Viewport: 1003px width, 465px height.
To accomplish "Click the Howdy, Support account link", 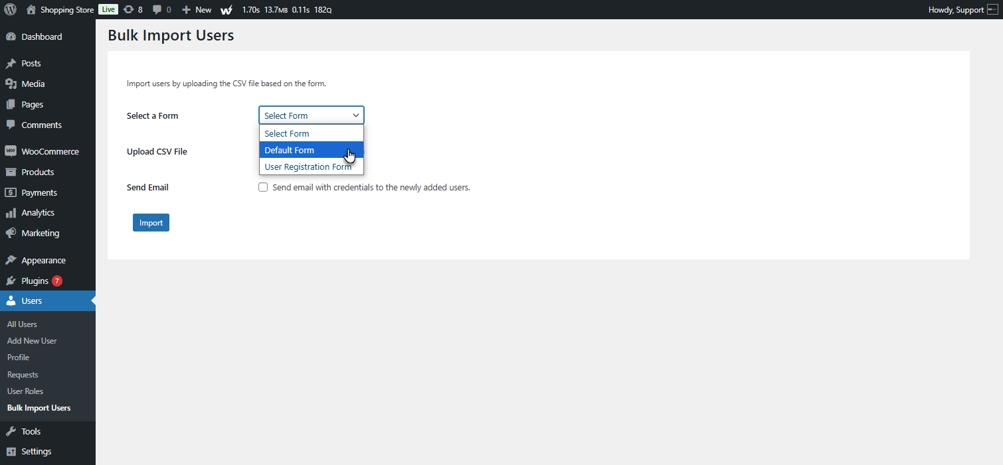I will (x=957, y=9).
